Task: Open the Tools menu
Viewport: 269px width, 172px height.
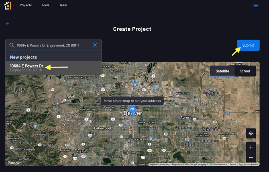Action: pos(45,5)
